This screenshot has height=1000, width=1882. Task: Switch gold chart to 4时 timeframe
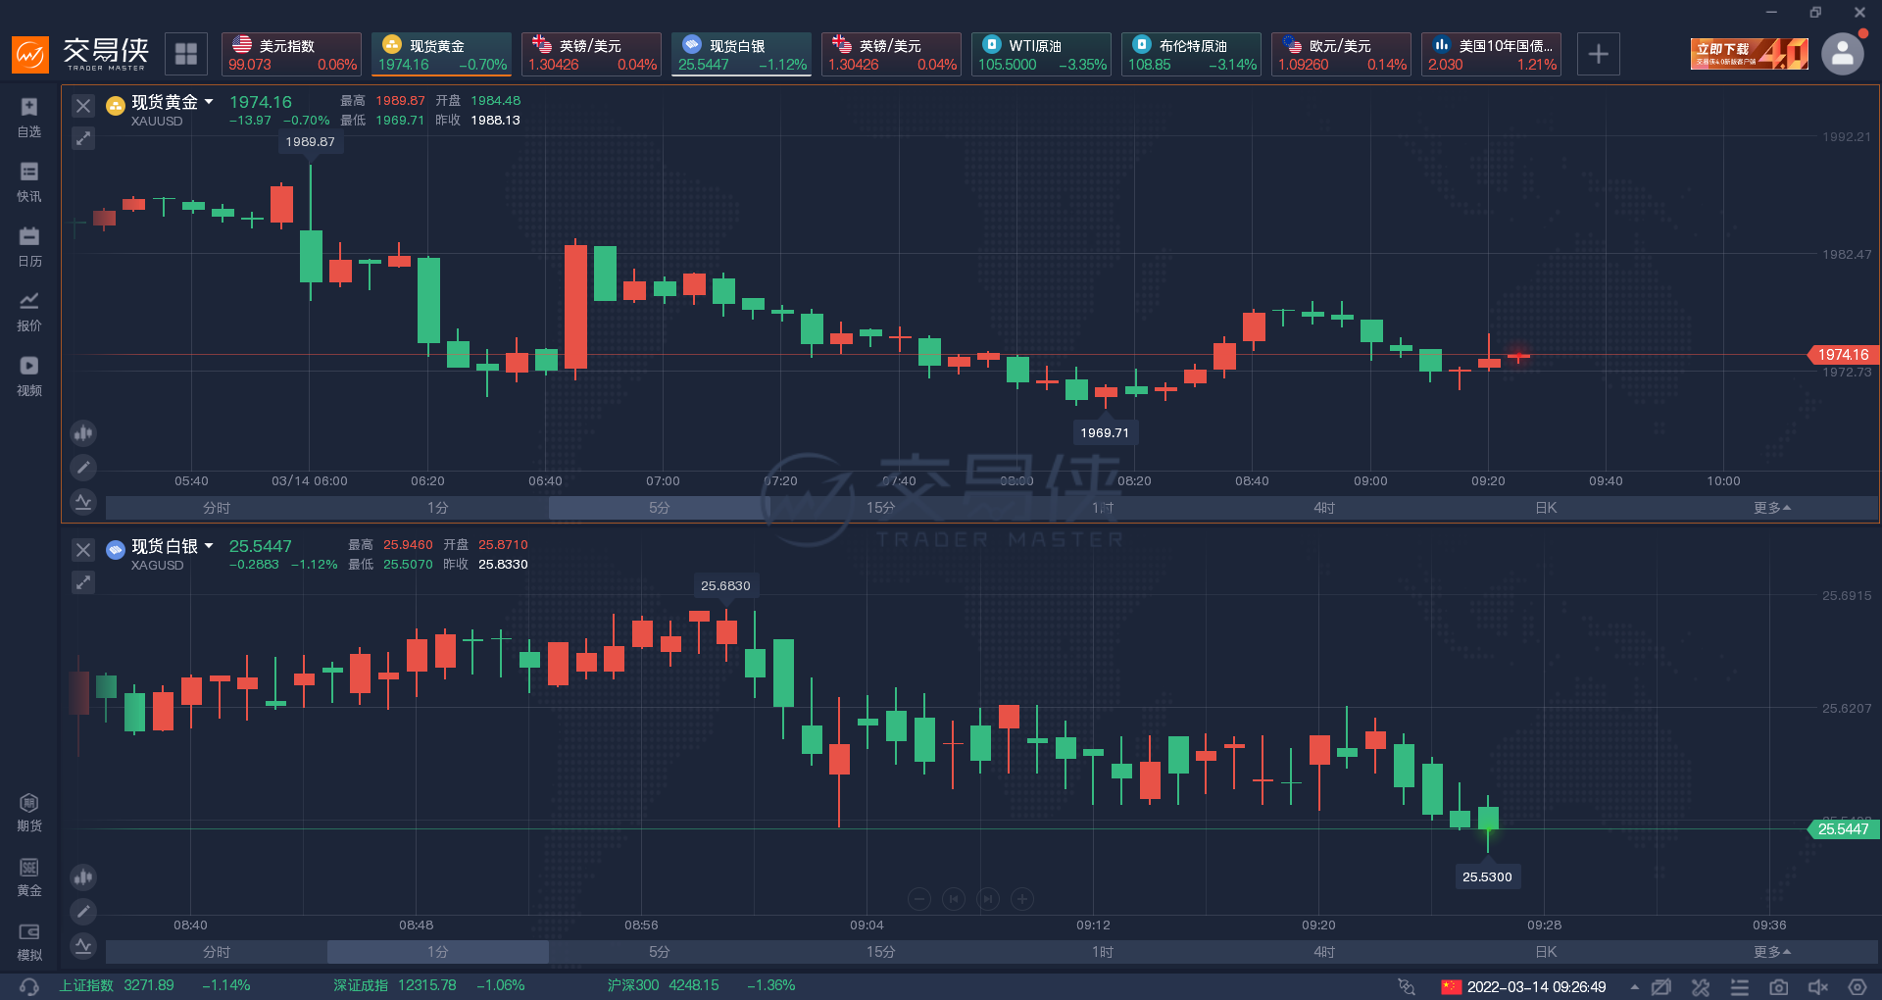[x=1324, y=508]
